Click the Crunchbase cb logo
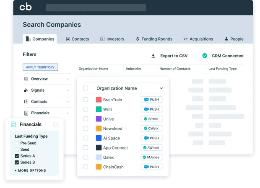This screenshot has width=260, height=188. (26, 7)
